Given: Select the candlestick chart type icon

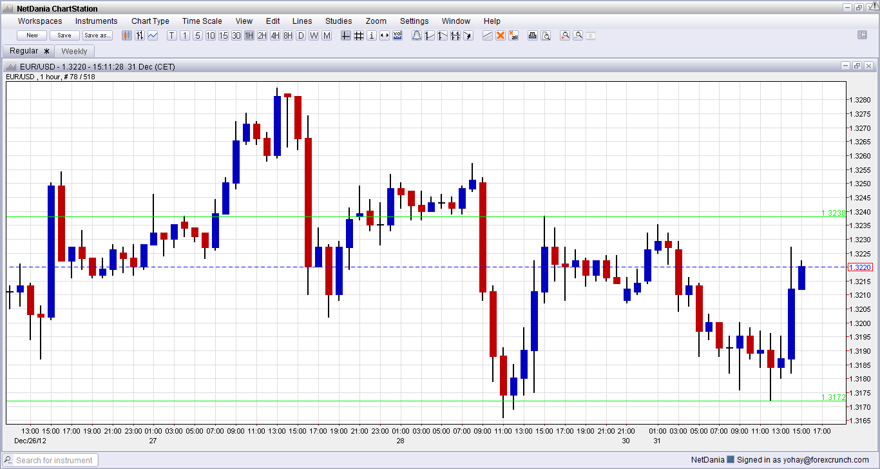Looking at the screenshot, I should click(x=127, y=35).
